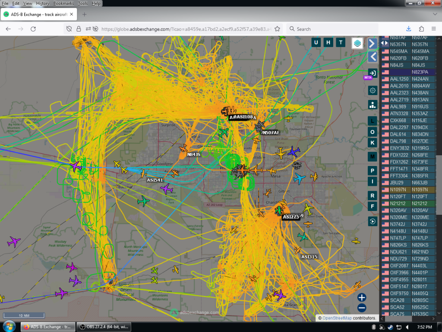Click the F follow button
Image resolution: width=442 pixels, height=332 pixels.
[373, 207]
